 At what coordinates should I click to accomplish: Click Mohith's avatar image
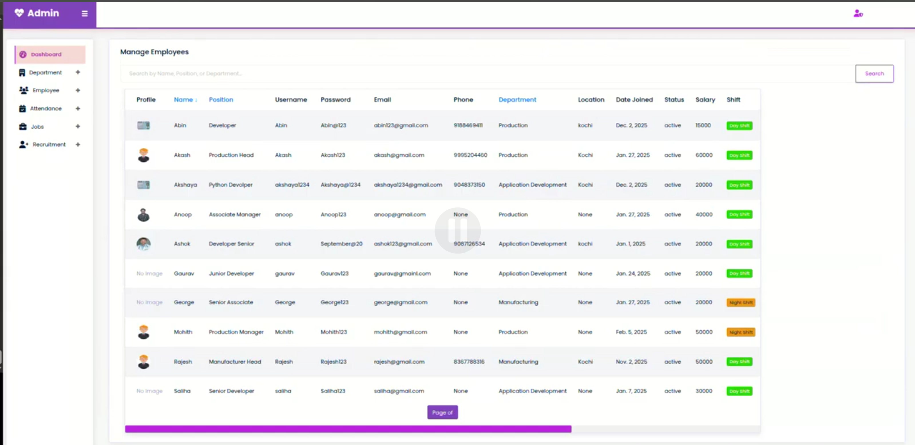144,332
